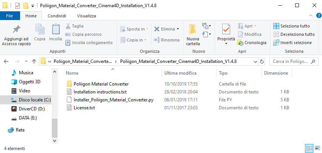322x153 pixels.
Task: Go up one level with up arrow
Action: pos(34,61)
